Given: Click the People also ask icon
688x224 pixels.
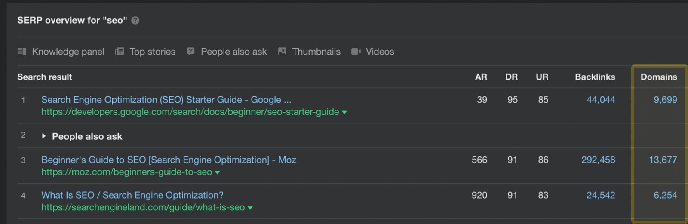Looking at the screenshot, I should [191, 52].
